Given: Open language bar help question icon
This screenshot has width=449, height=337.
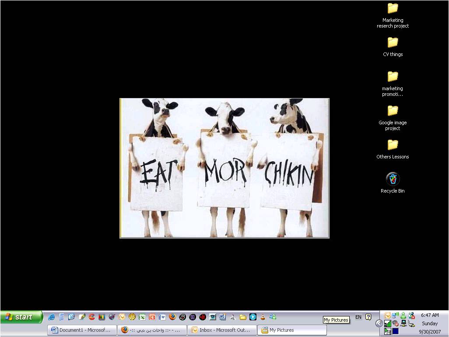Looking at the screenshot, I should pyautogui.click(x=368, y=317).
